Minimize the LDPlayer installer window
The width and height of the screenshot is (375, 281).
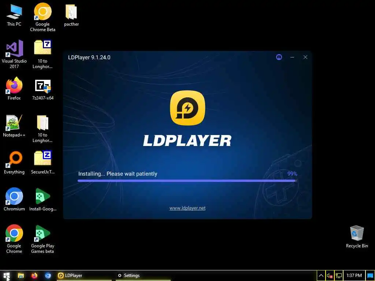pos(292,57)
